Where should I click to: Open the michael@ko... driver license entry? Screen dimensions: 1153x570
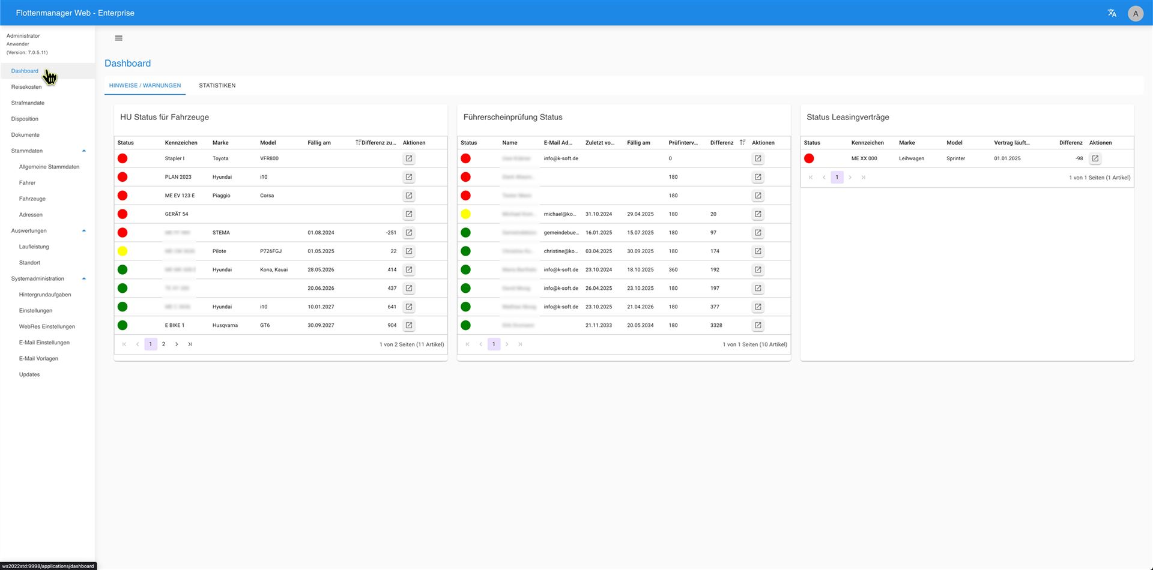(758, 214)
